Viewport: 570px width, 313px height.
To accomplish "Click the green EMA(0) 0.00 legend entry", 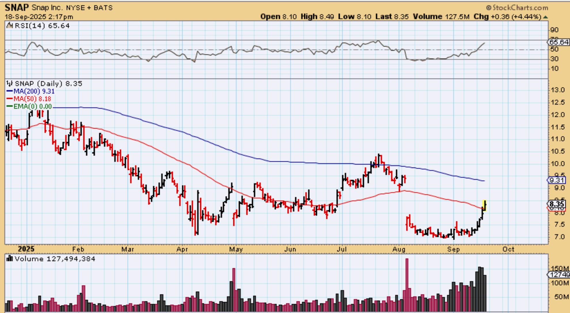I will (x=32, y=106).
